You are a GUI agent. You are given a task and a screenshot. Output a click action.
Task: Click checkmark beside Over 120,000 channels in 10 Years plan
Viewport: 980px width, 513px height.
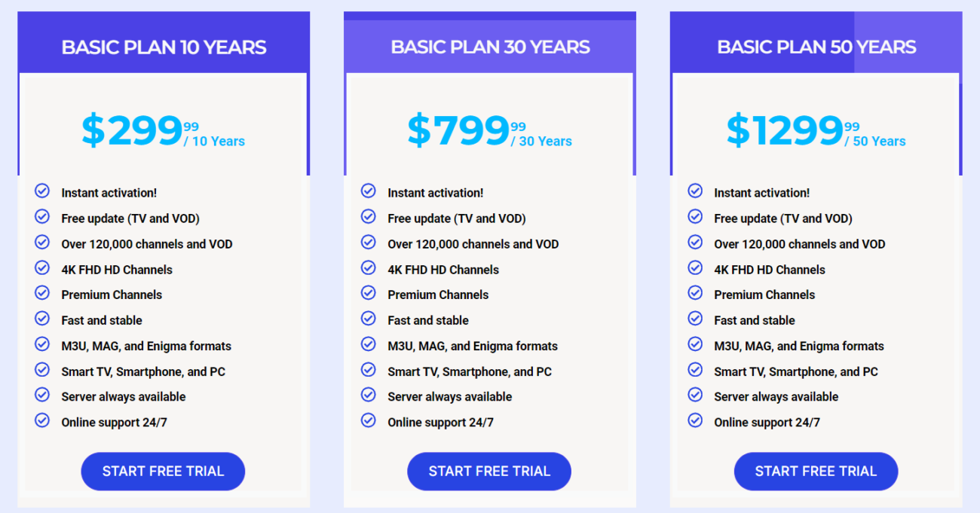42,243
